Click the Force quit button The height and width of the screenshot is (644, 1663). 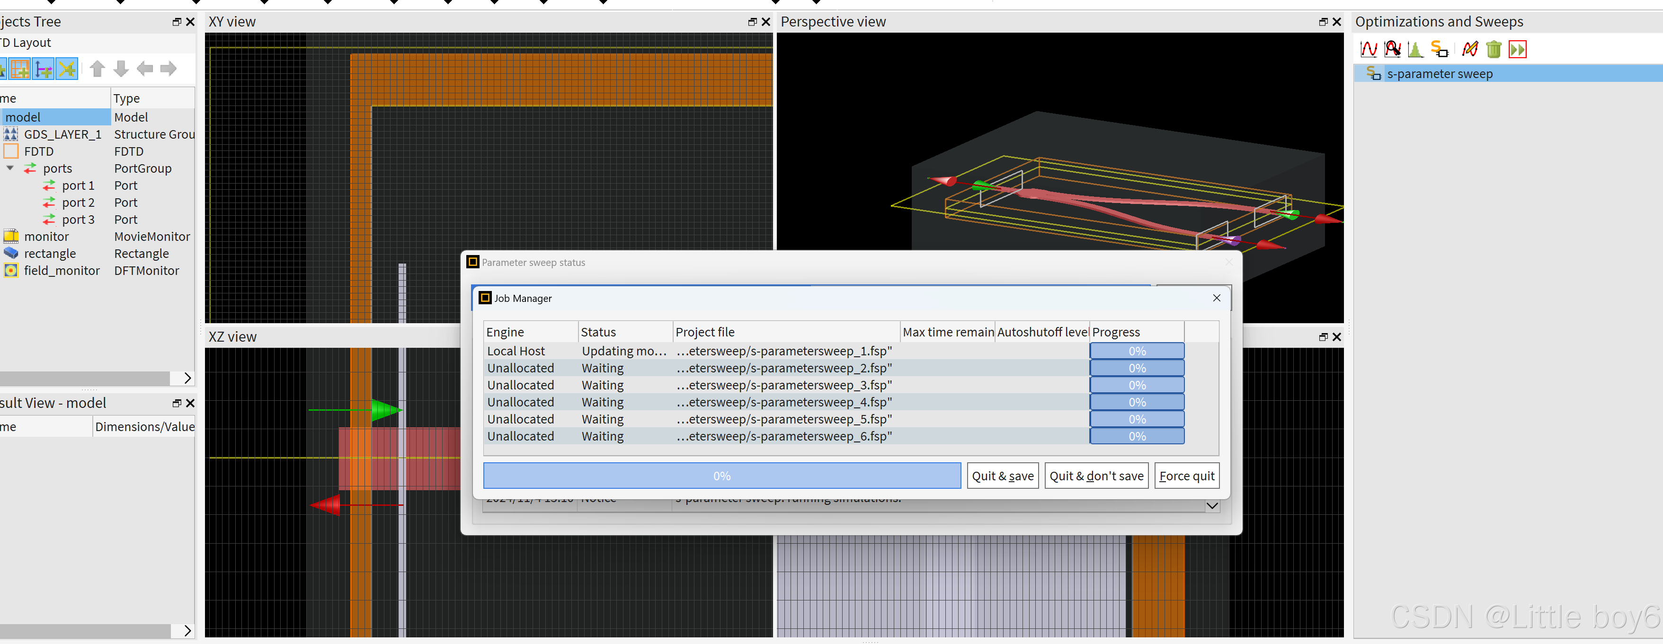(x=1186, y=476)
